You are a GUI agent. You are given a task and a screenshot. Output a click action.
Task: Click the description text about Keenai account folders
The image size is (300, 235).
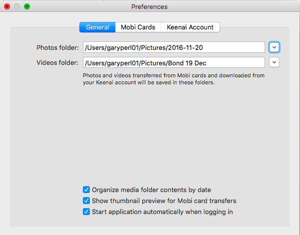click(174, 79)
